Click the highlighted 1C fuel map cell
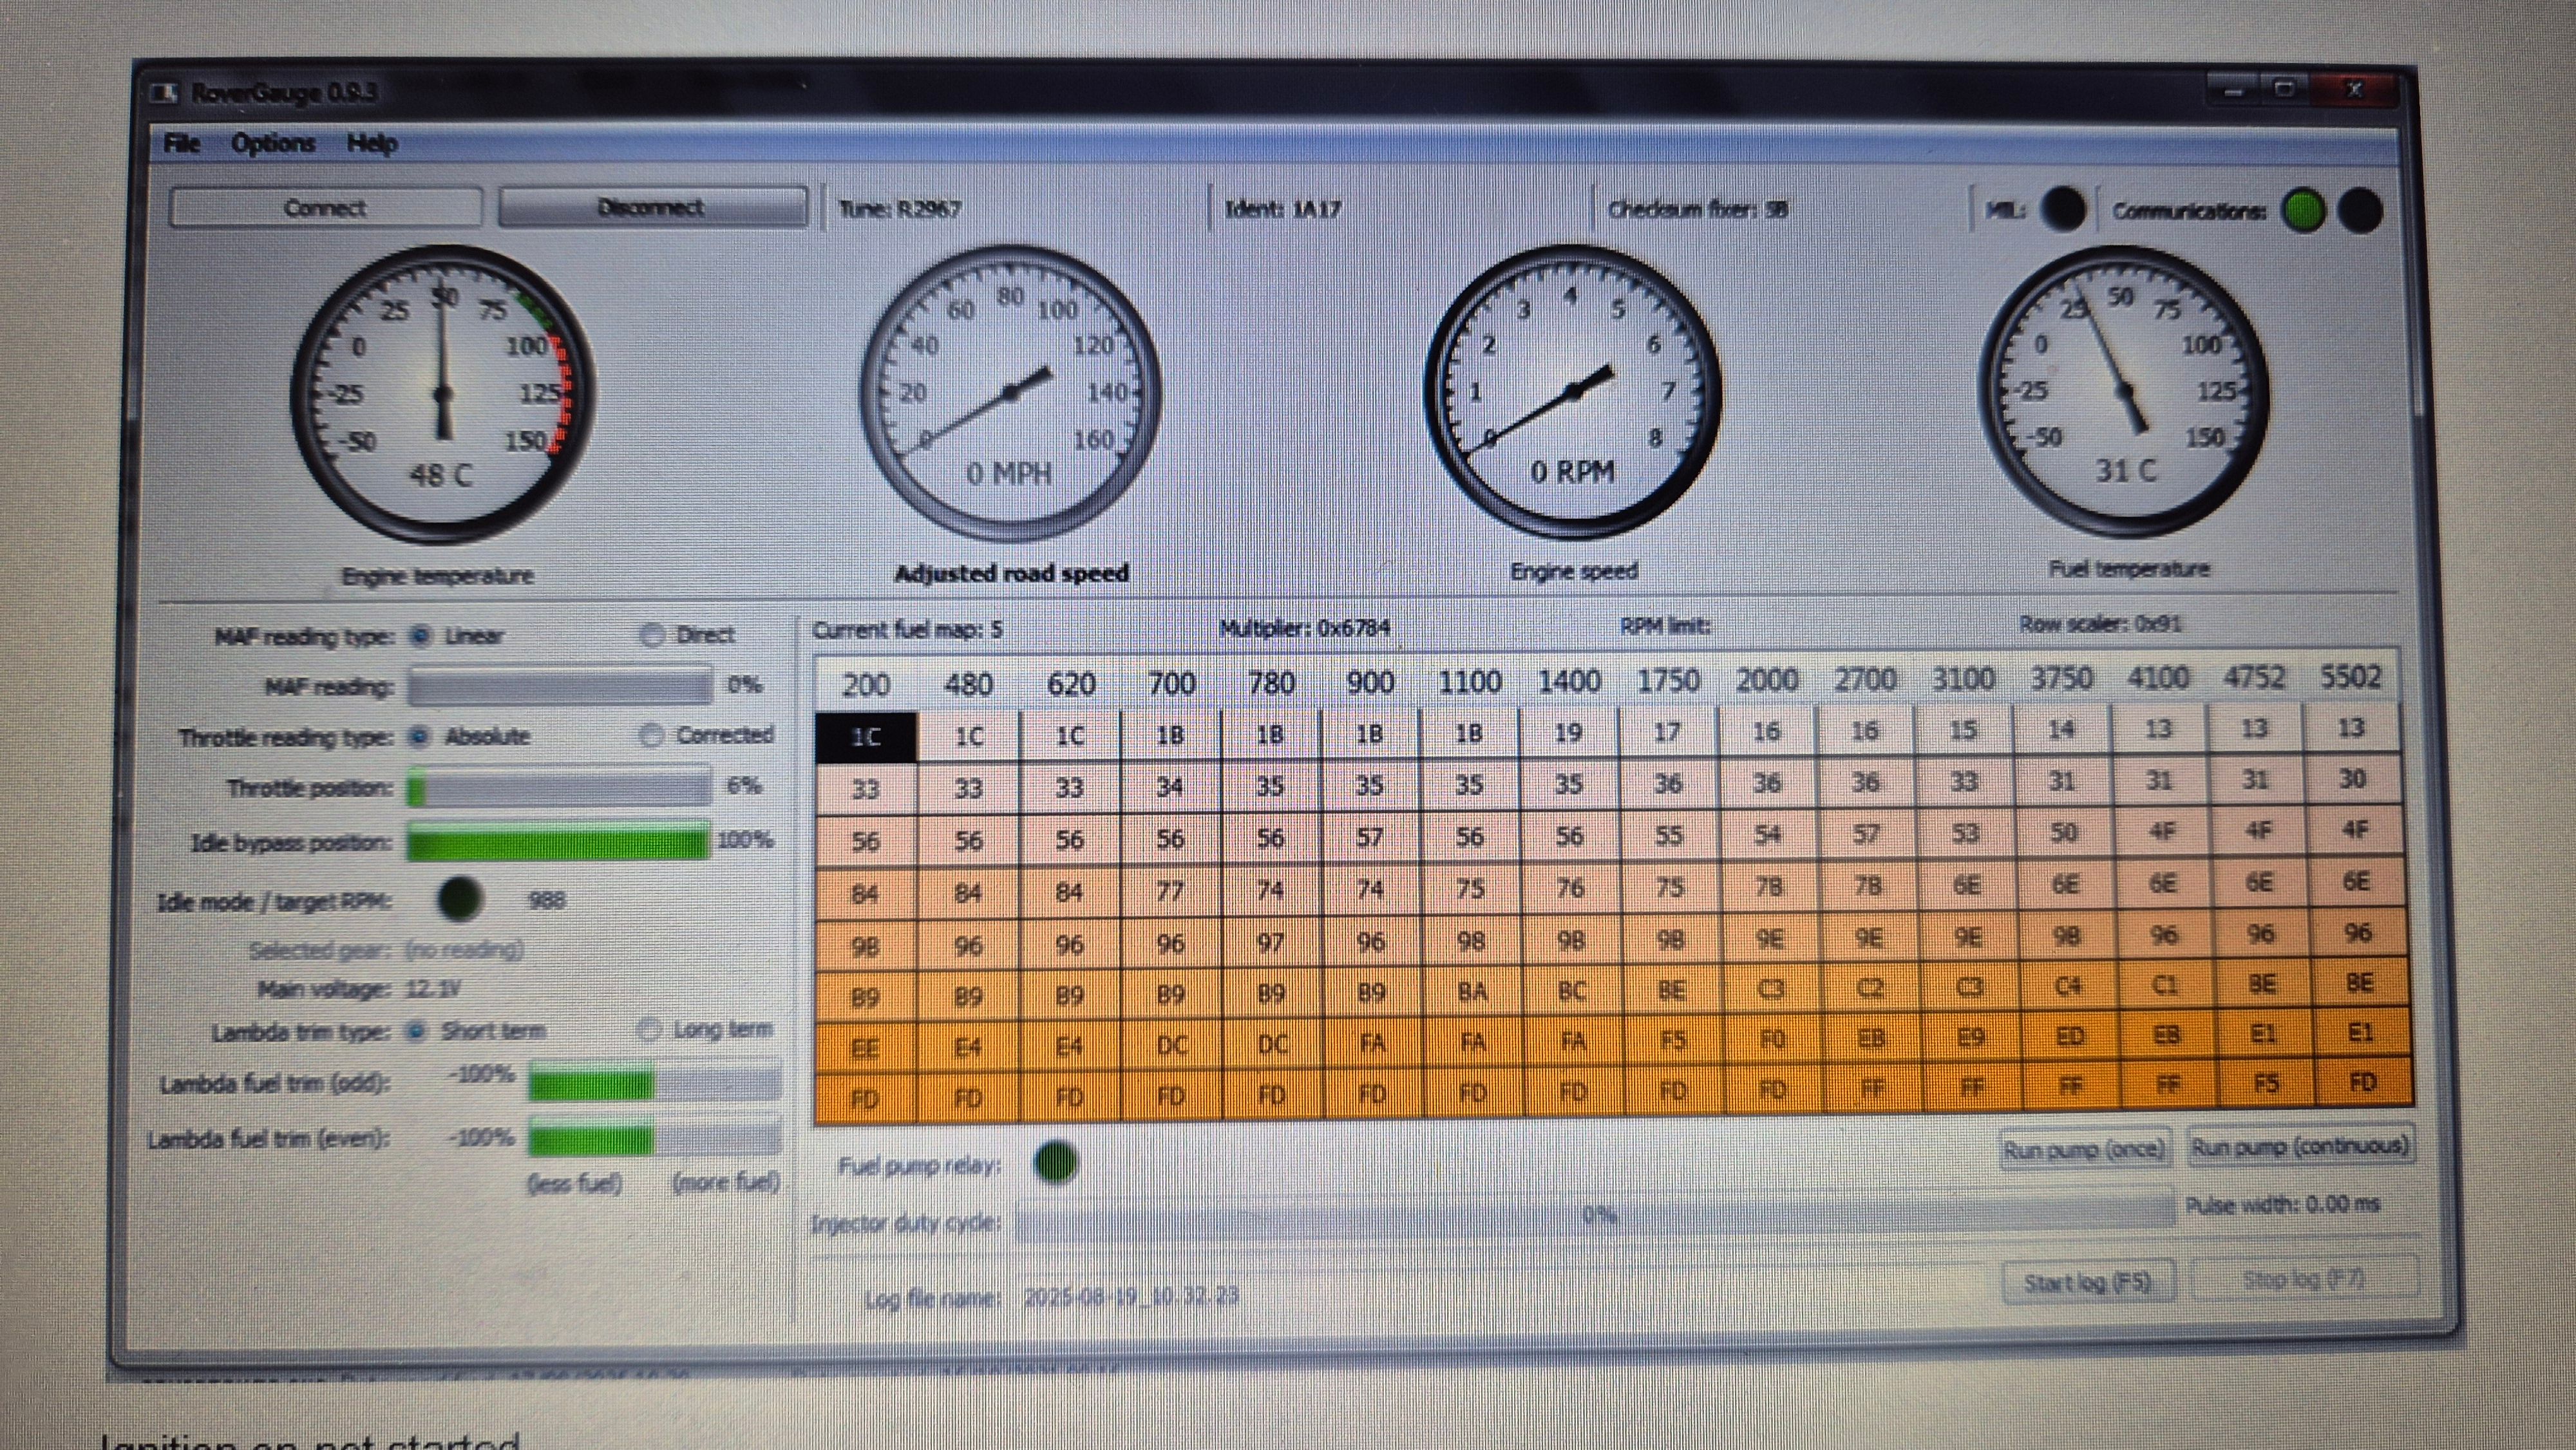The height and width of the screenshot is (1450, 2576). point(865,737)
